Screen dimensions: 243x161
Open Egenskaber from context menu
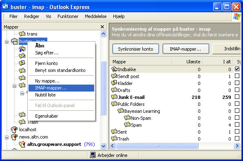(x=61, y=116)
